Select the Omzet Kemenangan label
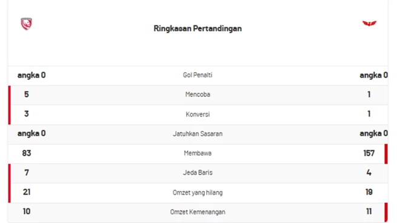Viewport: 397px width, 223px height. point(198,212)
